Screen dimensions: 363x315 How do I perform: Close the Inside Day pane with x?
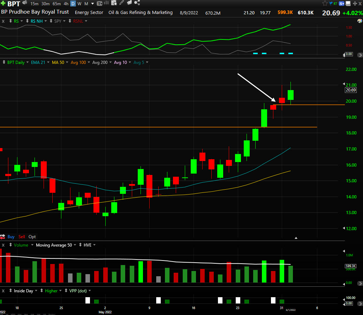3,291
